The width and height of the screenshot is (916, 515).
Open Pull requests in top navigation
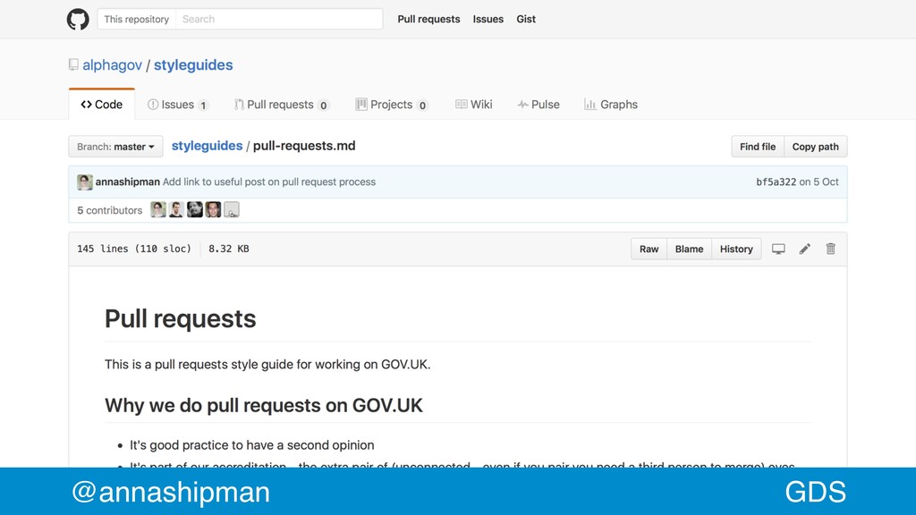[x=428, y=20]
